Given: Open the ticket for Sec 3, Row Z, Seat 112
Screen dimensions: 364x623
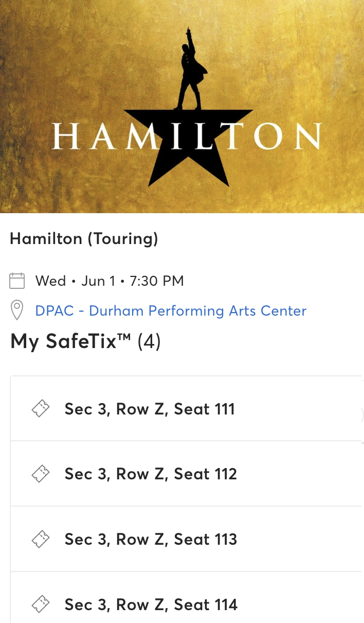Looking at the screenshot, I should [150, 473].
